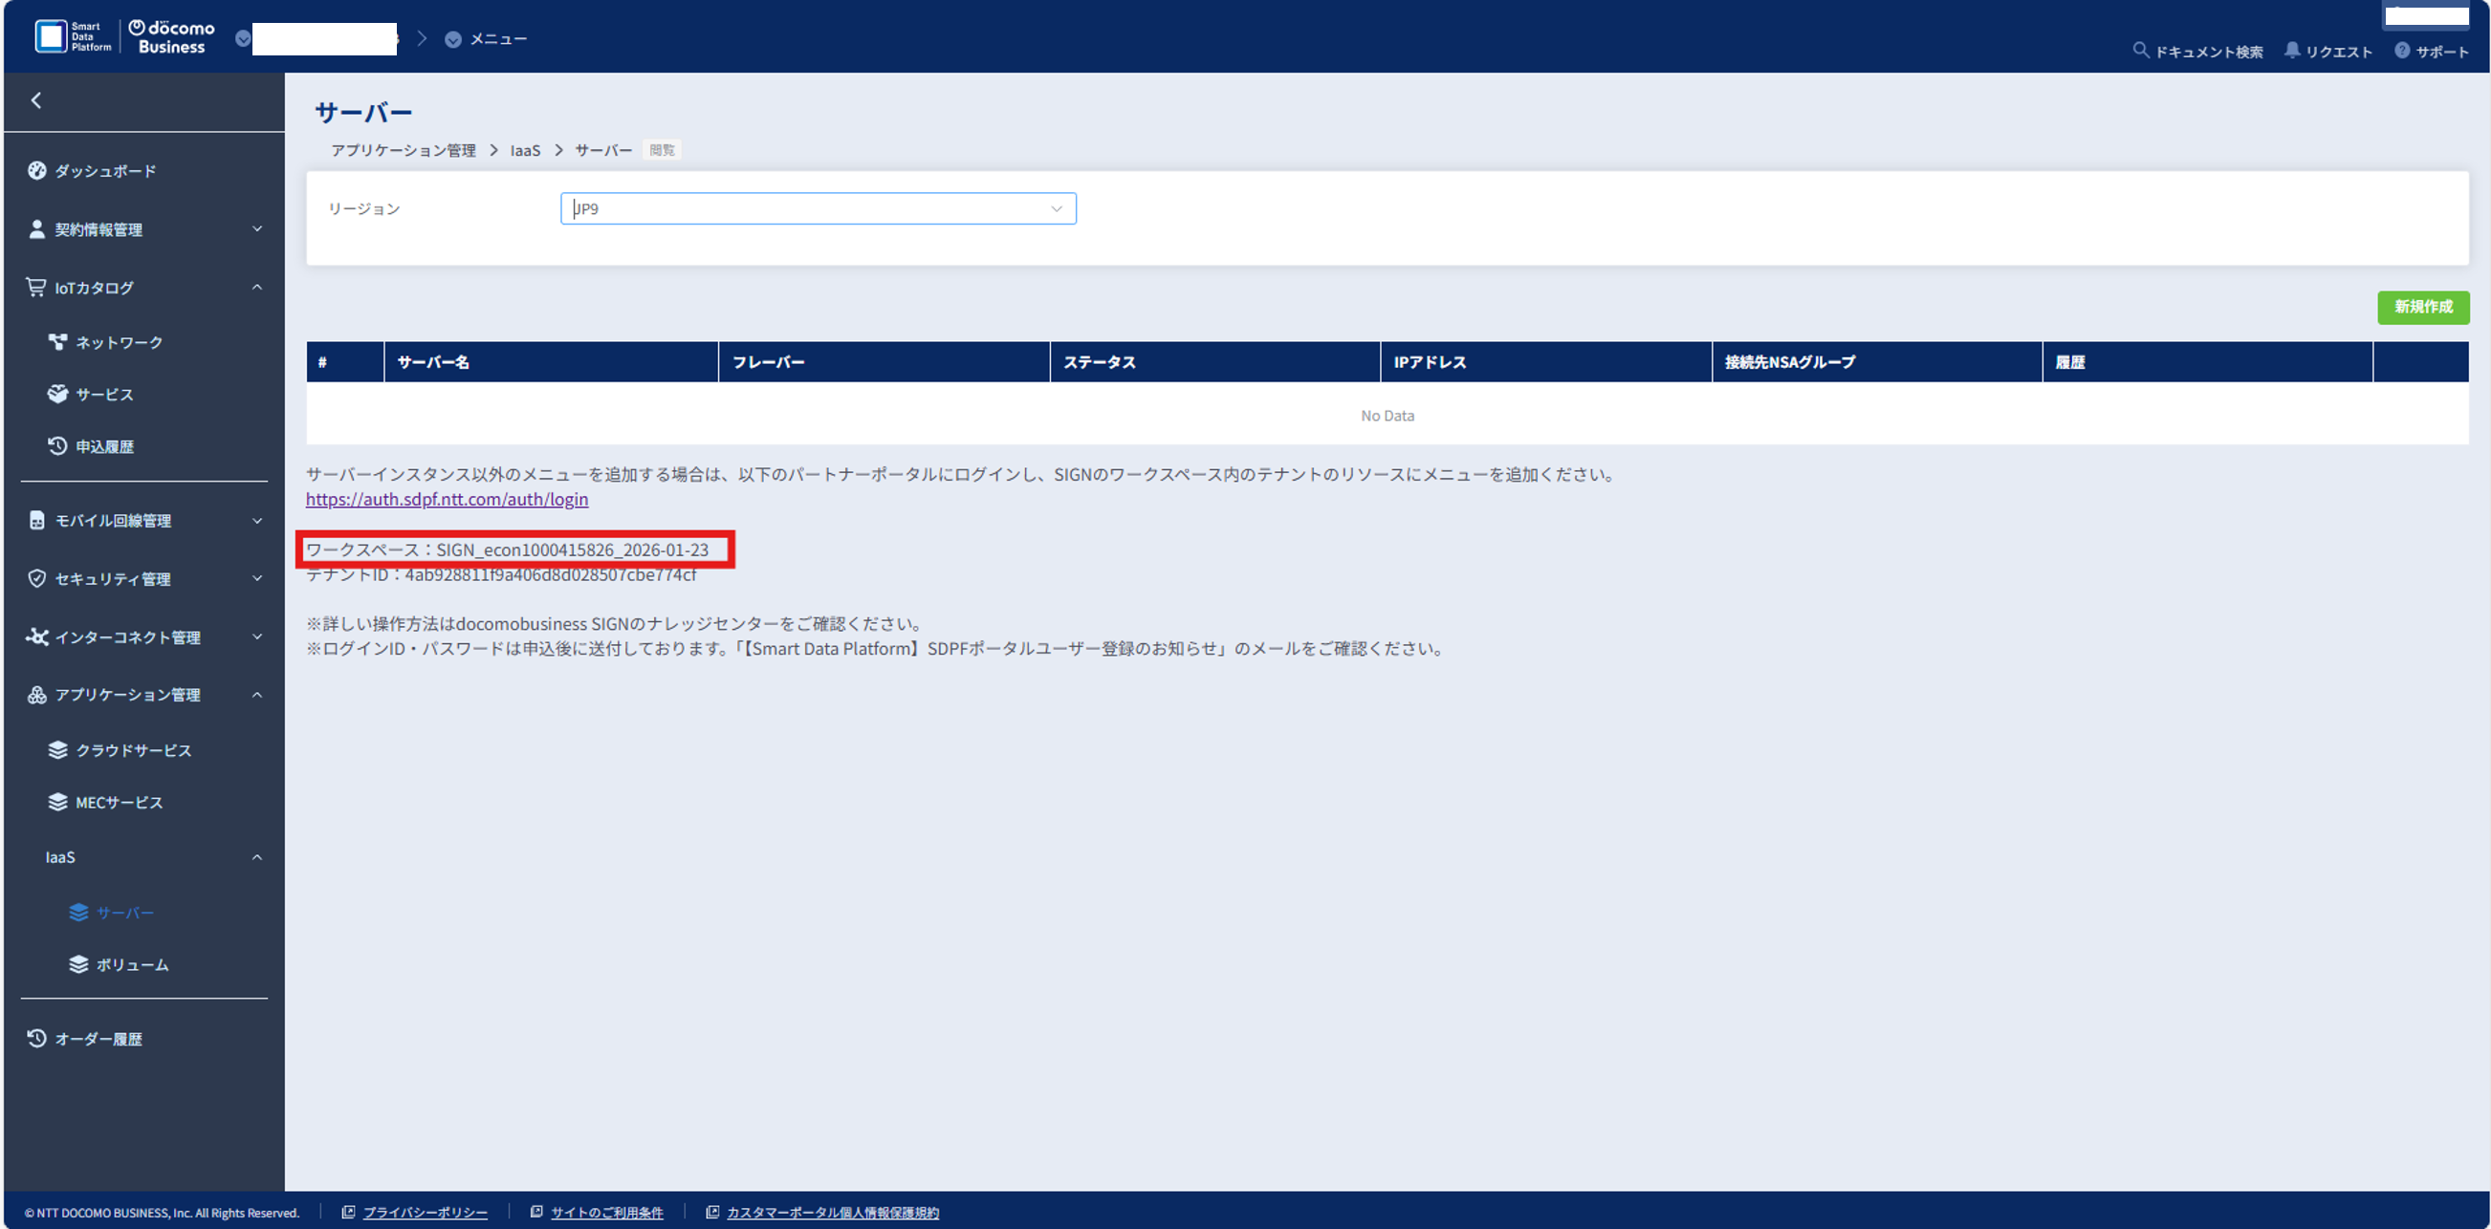Collapse the sidebar with the back arrow
This screenshot has height=1229, width=2491.
click(35, 100)
